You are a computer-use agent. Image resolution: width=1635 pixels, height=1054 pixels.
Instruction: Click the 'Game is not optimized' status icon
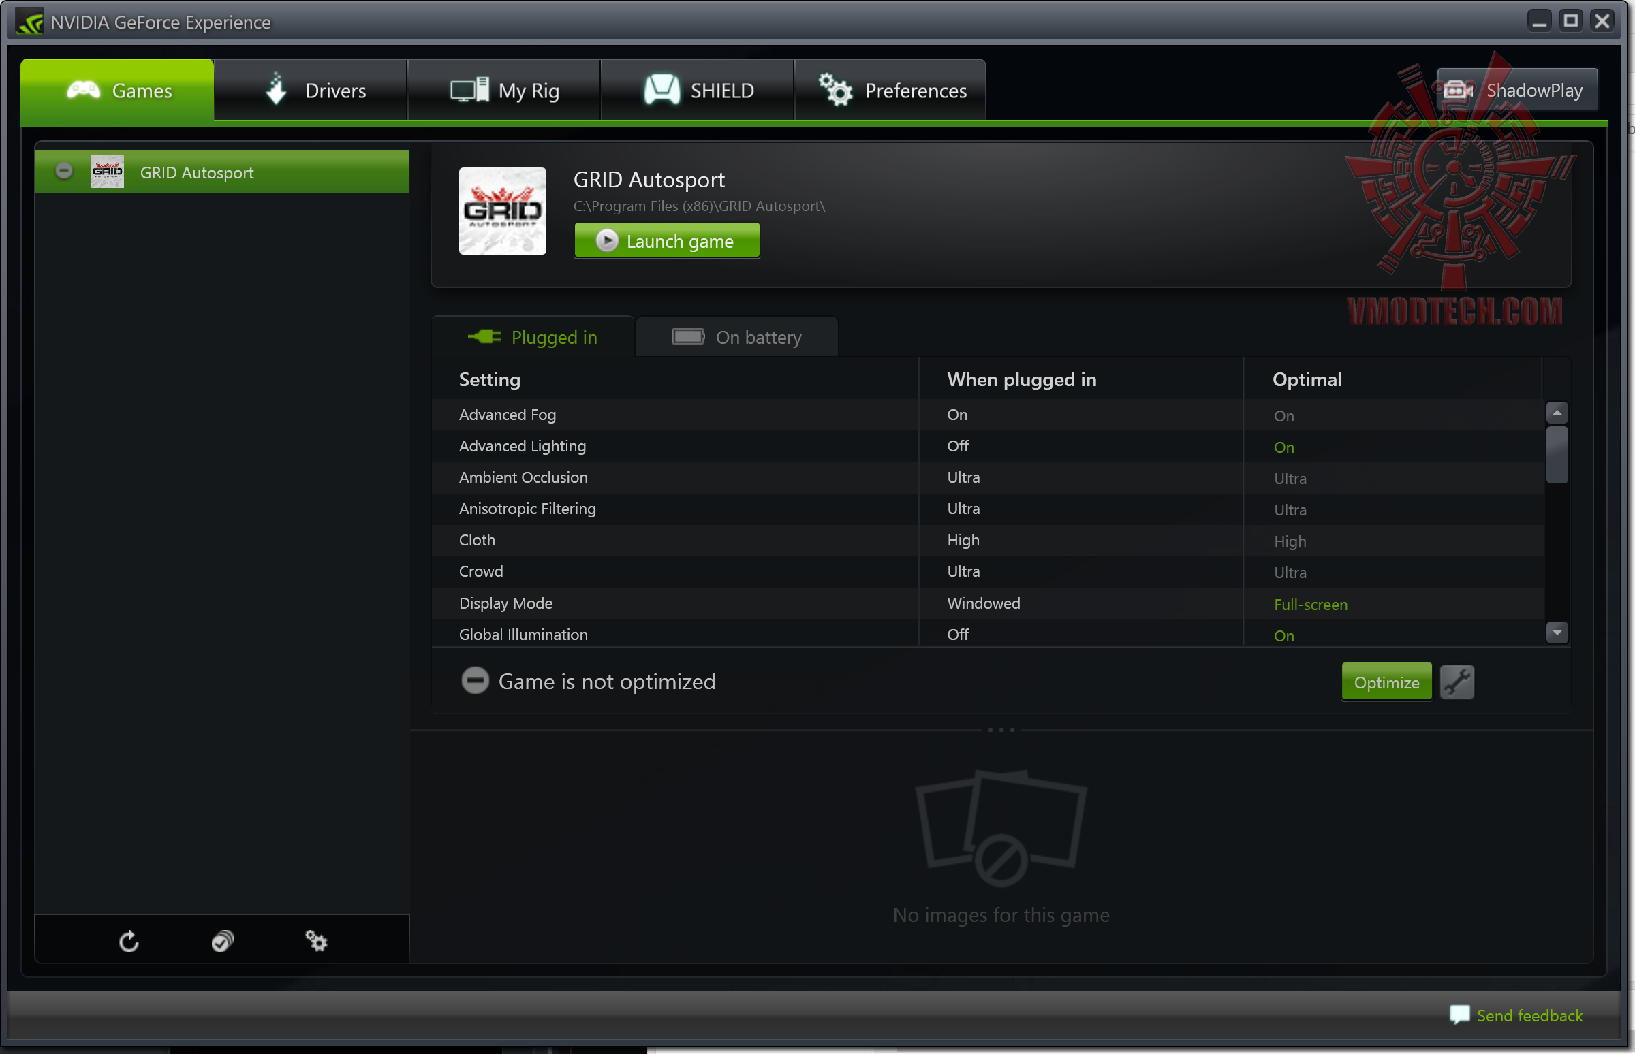[475, 681]
